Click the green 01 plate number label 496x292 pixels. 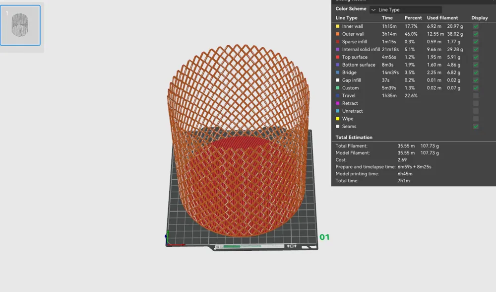[325, 237]
